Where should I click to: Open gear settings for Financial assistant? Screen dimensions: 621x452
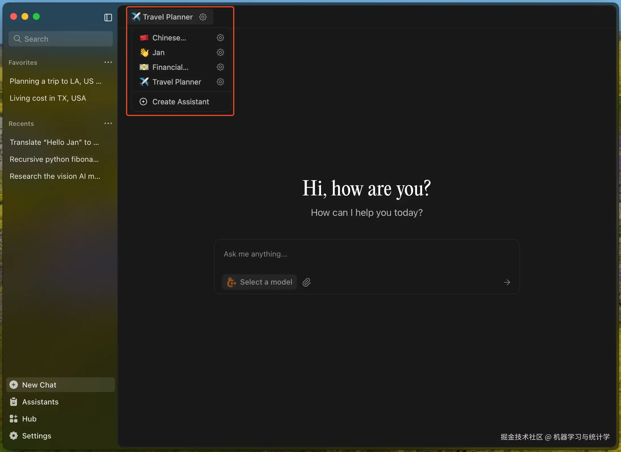[x=220, y=67]
